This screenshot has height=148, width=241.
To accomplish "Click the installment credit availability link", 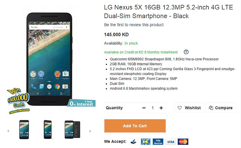I will pos(141,52).
